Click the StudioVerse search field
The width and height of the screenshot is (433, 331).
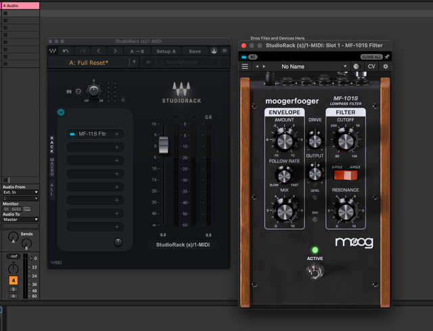click(x=184, y=62)
